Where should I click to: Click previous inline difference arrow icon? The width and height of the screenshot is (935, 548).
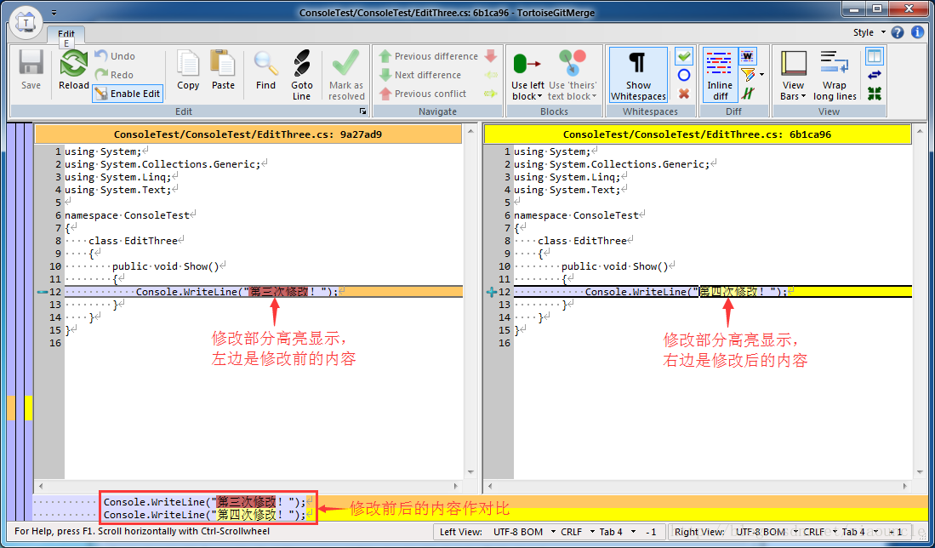click(x=491, y=75)
